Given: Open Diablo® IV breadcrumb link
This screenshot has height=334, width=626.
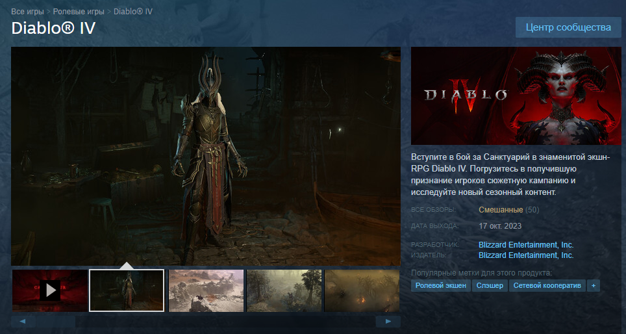Looking at the screenshot, I should [133, 11].
